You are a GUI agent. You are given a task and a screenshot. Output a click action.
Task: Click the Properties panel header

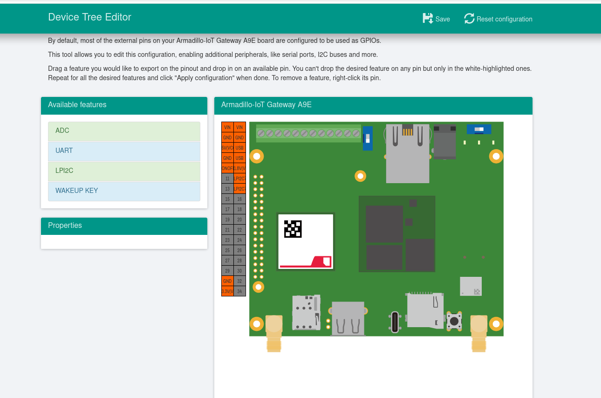[x=124, y=226]
